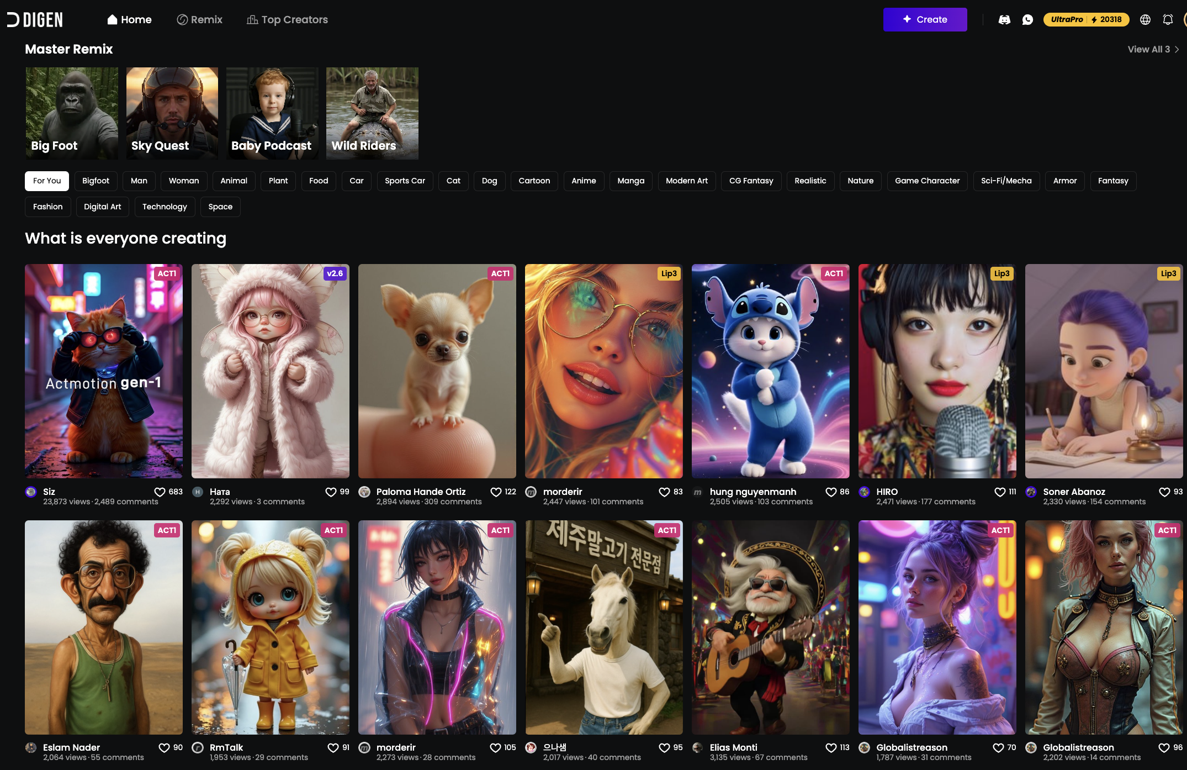Filter by Technology category
1187x770 pixels.
pos(165,207)
